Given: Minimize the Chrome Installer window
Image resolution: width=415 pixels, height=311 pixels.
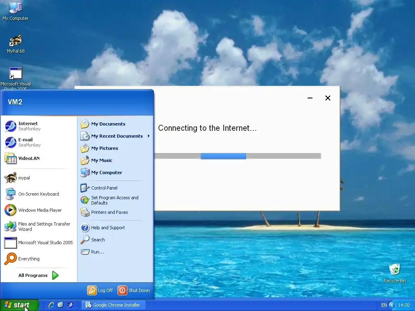Looking at the screenshot, I should click(310, 98).
